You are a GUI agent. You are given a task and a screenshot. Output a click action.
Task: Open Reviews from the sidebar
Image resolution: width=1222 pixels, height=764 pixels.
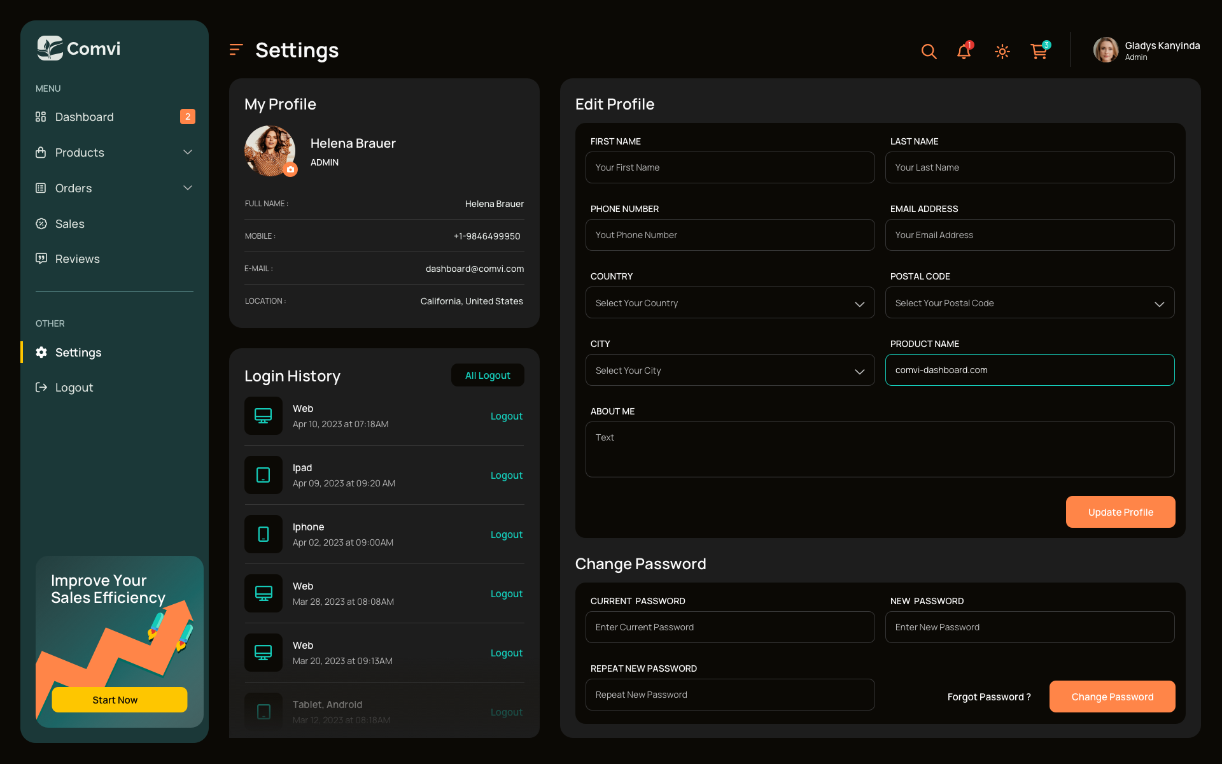point(77,258)
